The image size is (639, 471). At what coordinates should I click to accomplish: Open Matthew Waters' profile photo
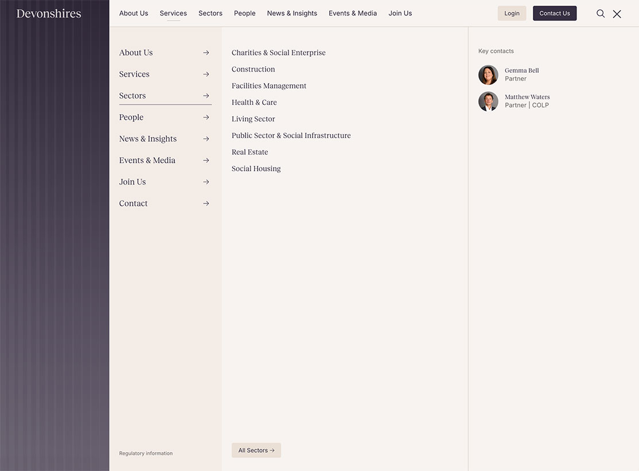(x=488, y=101)
